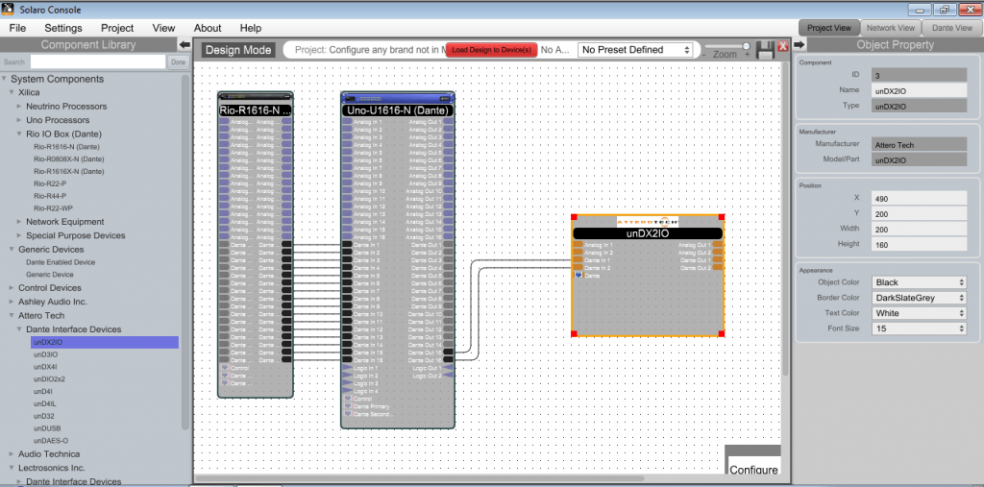Click the component library Search field

(98, 62)
